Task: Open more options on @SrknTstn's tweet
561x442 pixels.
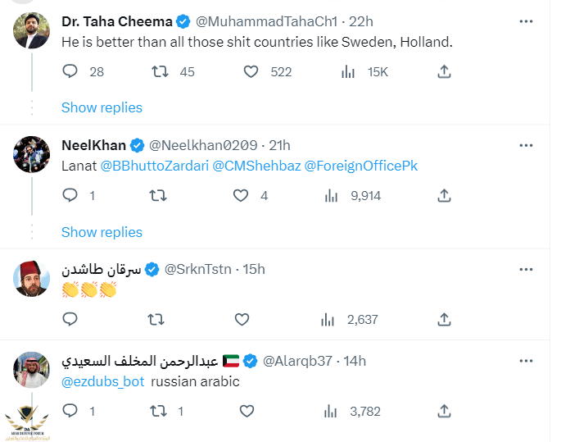Action: click(x=526, y=269)
